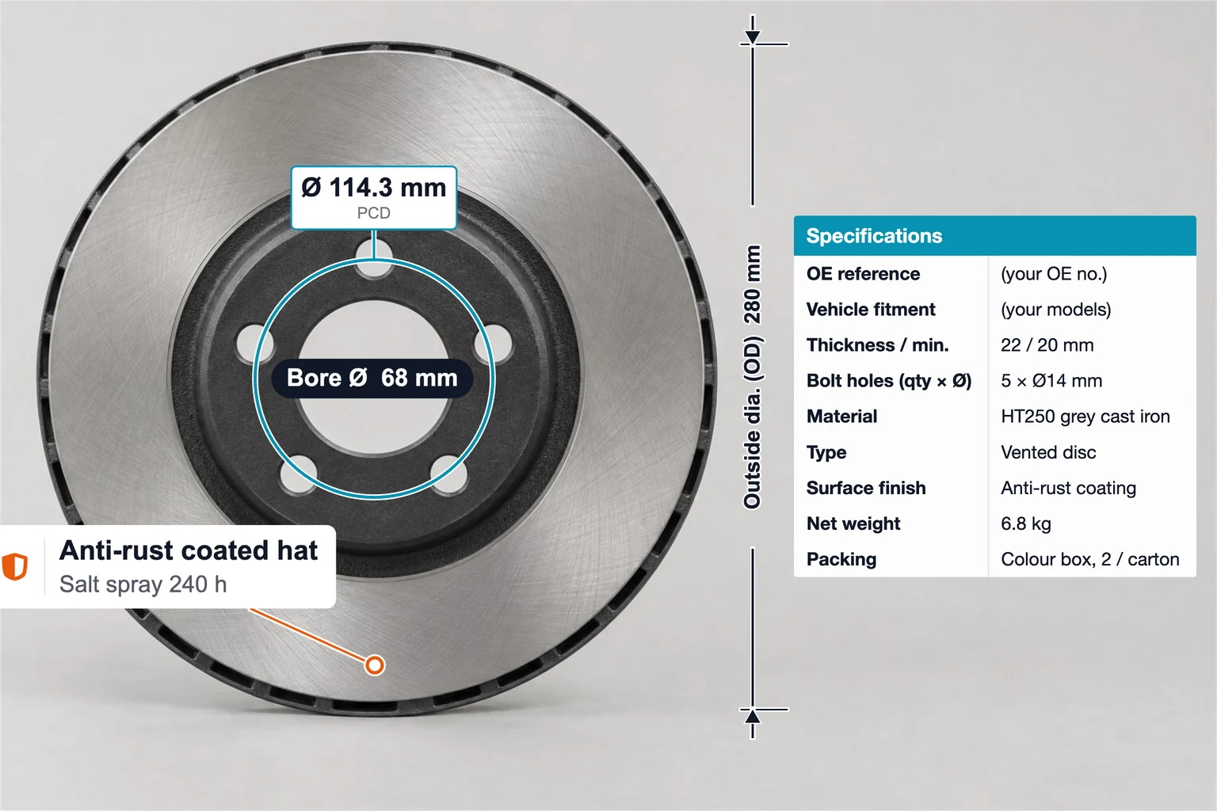Image resolution: width=1217 pixels, height=811 pixels.
Task: Click the 'OE reference' row label
Action: (x=863, y=274)
